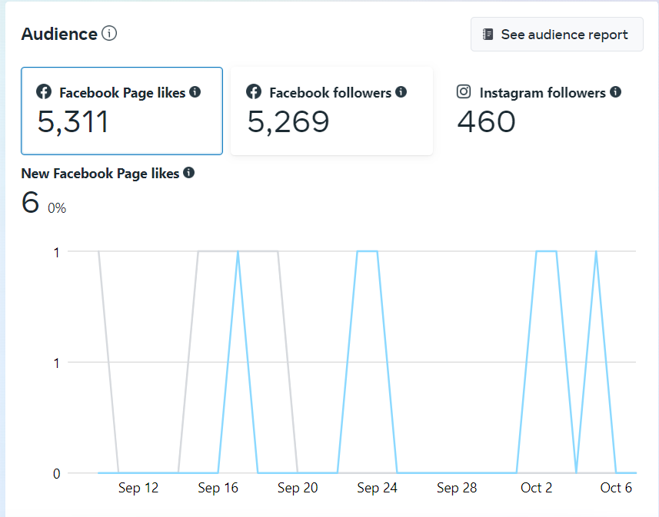Click info icon beside New Facebook Page likes
The height and width of the screenshot is (517, 659).
pos(188,173)
